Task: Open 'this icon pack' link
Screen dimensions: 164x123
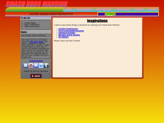Action: click(36, 42)
